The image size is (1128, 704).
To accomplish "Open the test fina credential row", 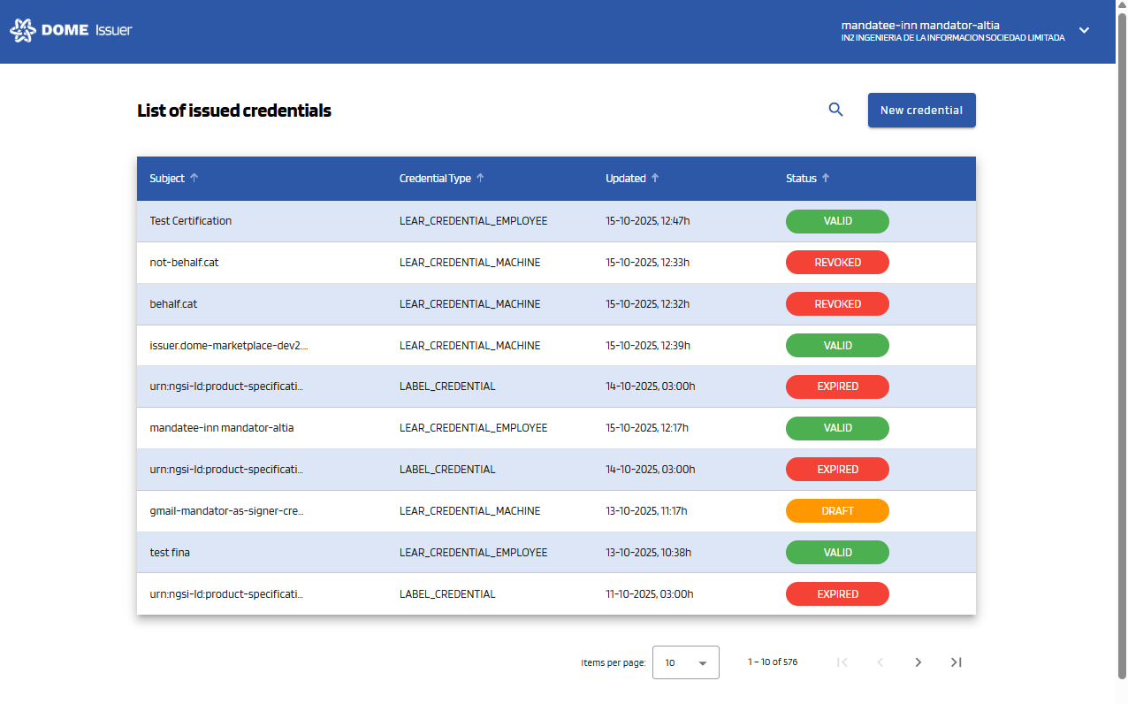I will point(170,553).
